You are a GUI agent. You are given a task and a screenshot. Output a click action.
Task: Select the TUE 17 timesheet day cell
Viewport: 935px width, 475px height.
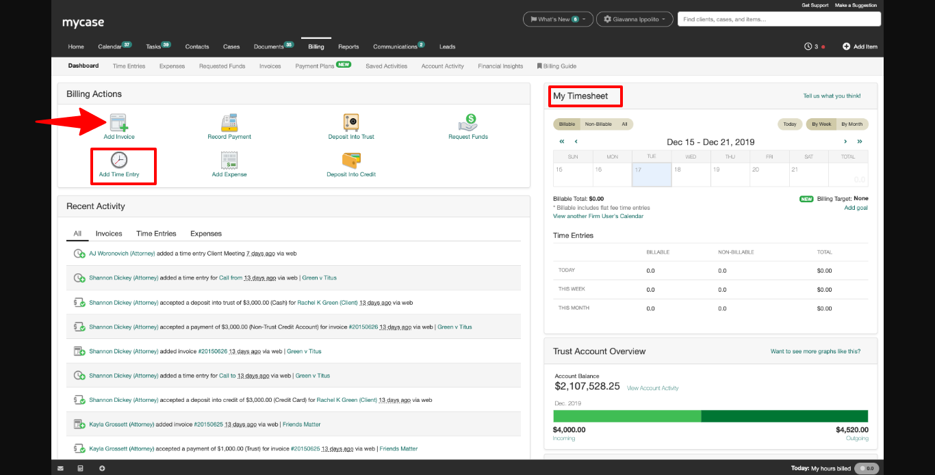652,174
